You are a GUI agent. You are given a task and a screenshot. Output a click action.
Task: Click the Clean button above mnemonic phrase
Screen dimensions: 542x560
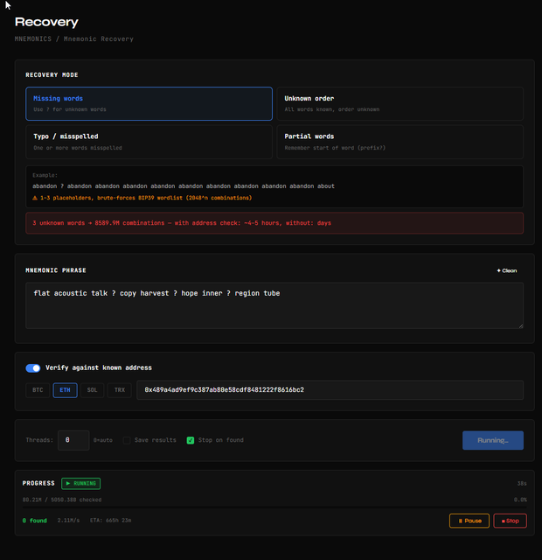coord(507,270)
